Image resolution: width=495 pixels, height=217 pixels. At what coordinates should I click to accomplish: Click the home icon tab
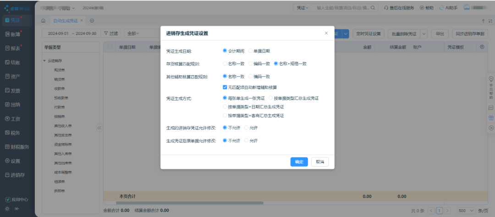[43, 21]
